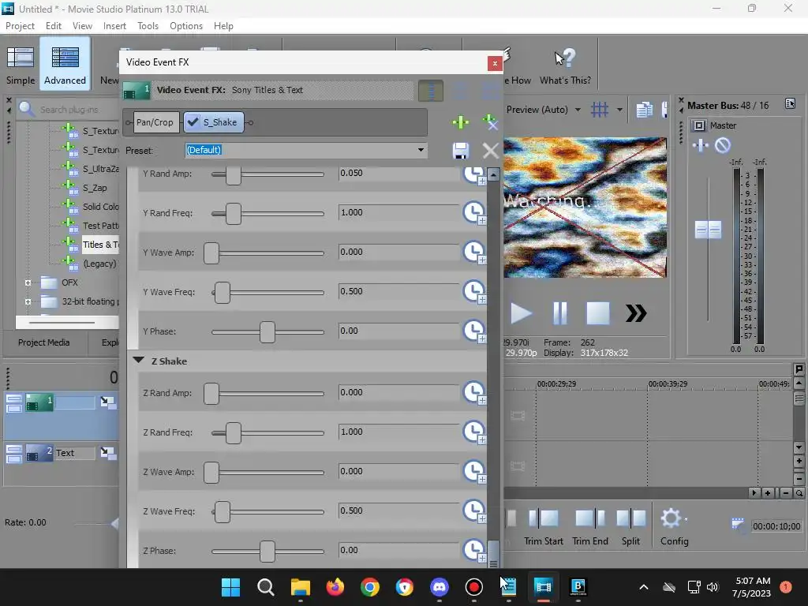The image size is (808, 606).
Task: Open Chrome from the taskbar
Action: (369, 586)
